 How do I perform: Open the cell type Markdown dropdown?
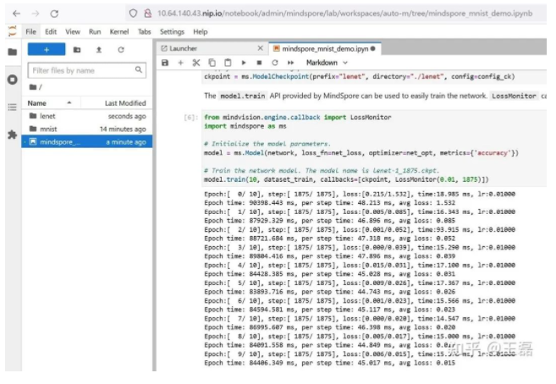click(x=326, y=63)
